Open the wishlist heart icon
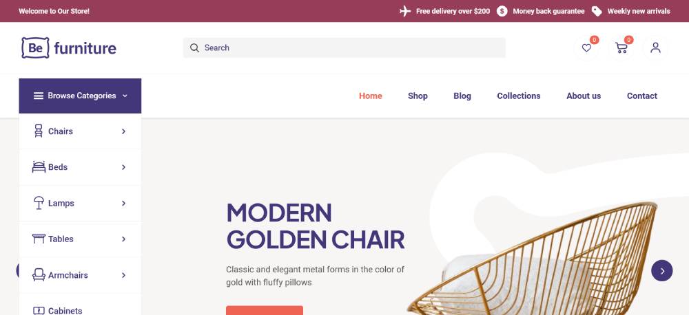 586,48
